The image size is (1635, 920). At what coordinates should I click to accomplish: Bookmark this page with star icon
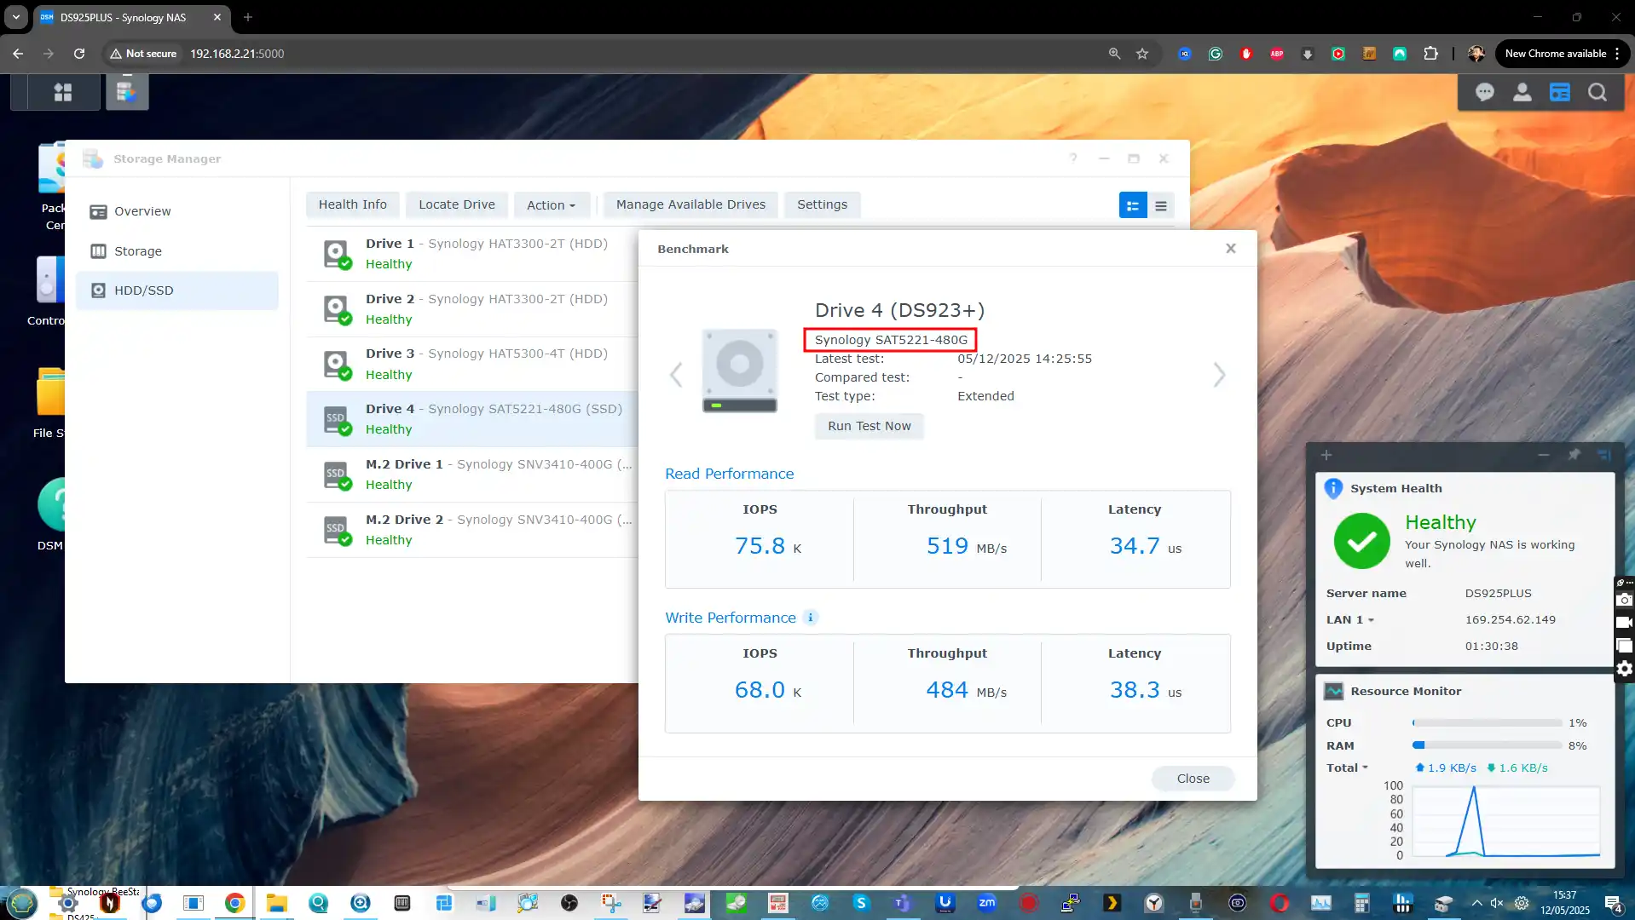pos(1142,54)
